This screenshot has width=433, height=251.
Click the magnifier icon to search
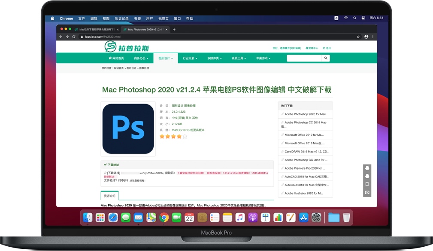click(x=326, y=58)
